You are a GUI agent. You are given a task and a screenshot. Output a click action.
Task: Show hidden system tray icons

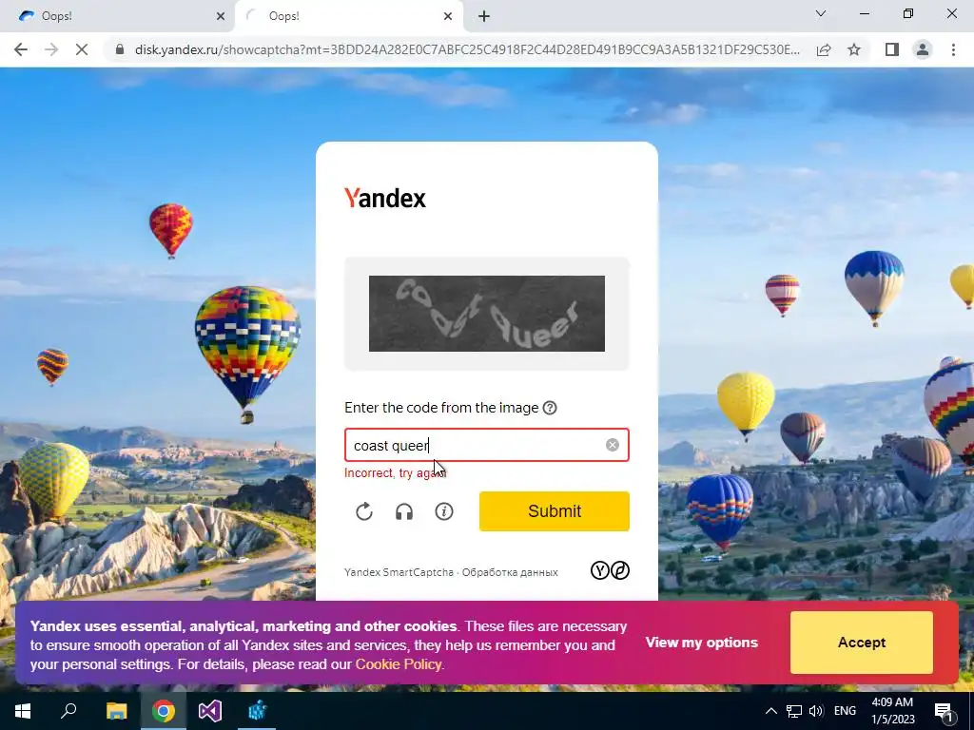coord(770,711)
